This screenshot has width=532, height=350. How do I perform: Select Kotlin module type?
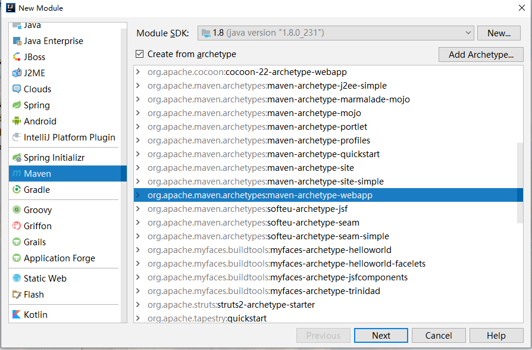click(65, 314)
